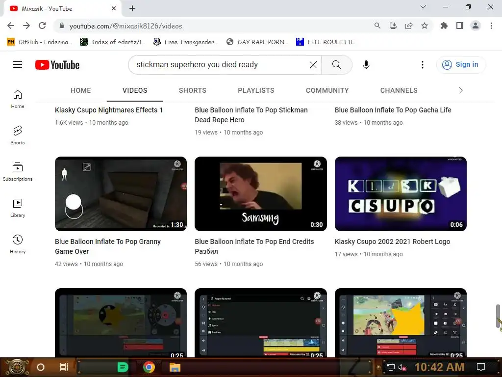Play the yellow star editor thumbnail
502x377 pixels.
(x=121, y=323)
